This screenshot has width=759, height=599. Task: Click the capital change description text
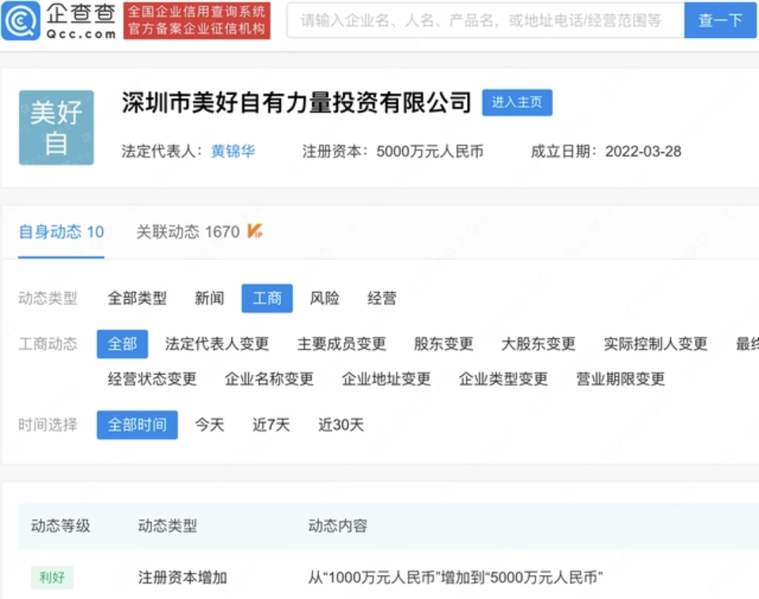[x=455, y=577]
